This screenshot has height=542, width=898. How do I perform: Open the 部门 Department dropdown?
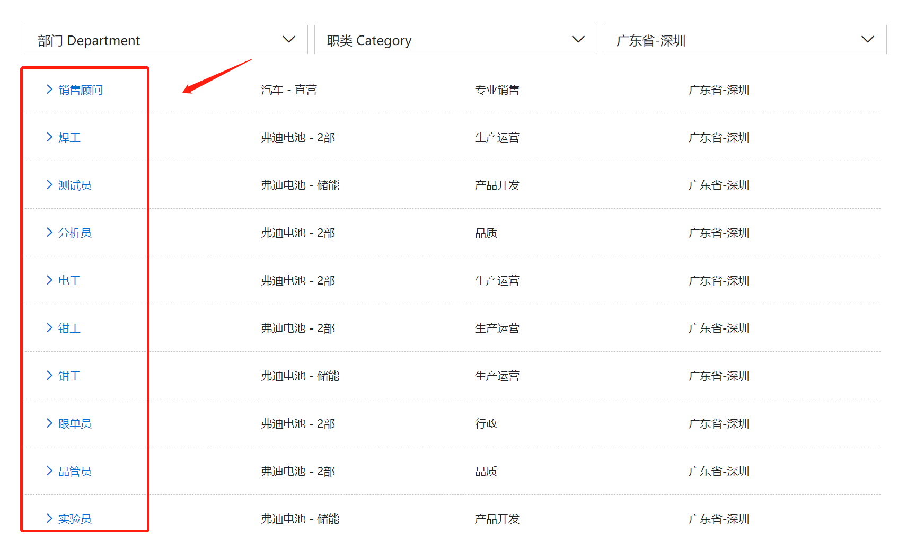click(166, 40)
